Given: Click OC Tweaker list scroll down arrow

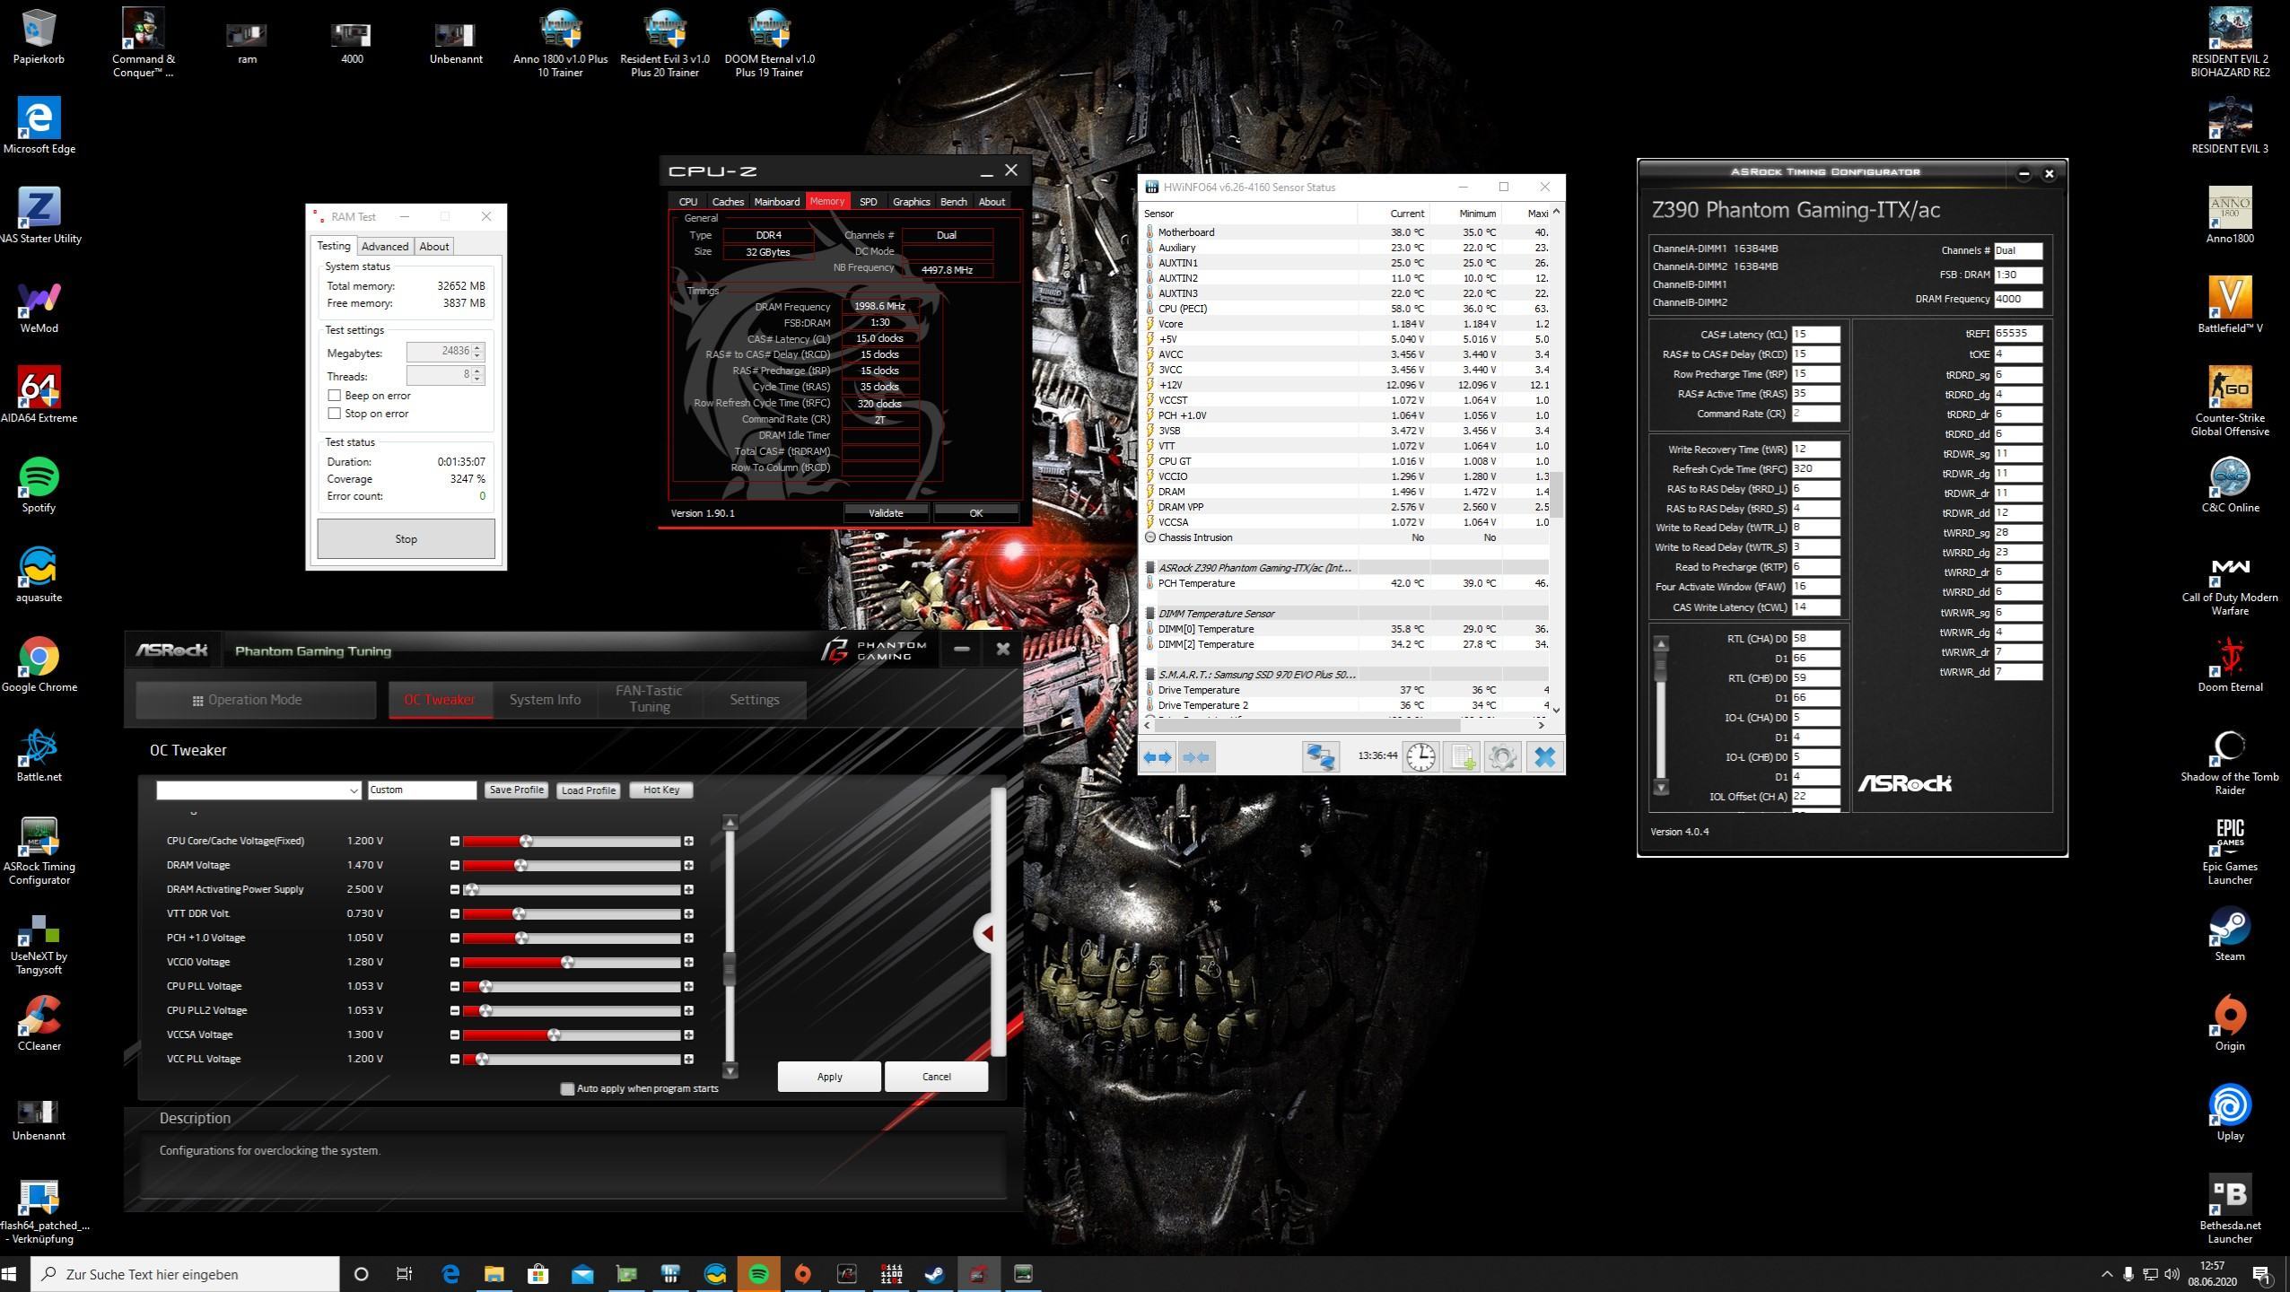Looking at the screenshot, I should 730,1070.
